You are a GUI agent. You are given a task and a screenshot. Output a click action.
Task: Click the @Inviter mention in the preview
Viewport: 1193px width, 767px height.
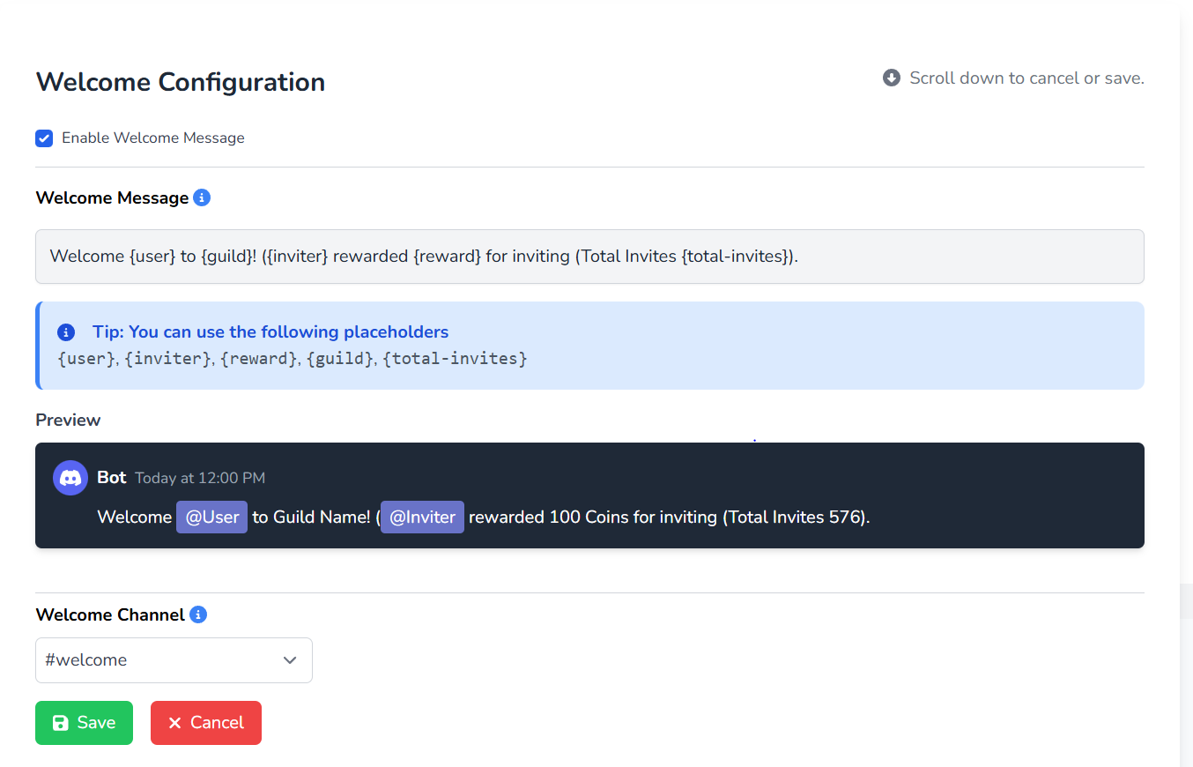pos(422,518)
